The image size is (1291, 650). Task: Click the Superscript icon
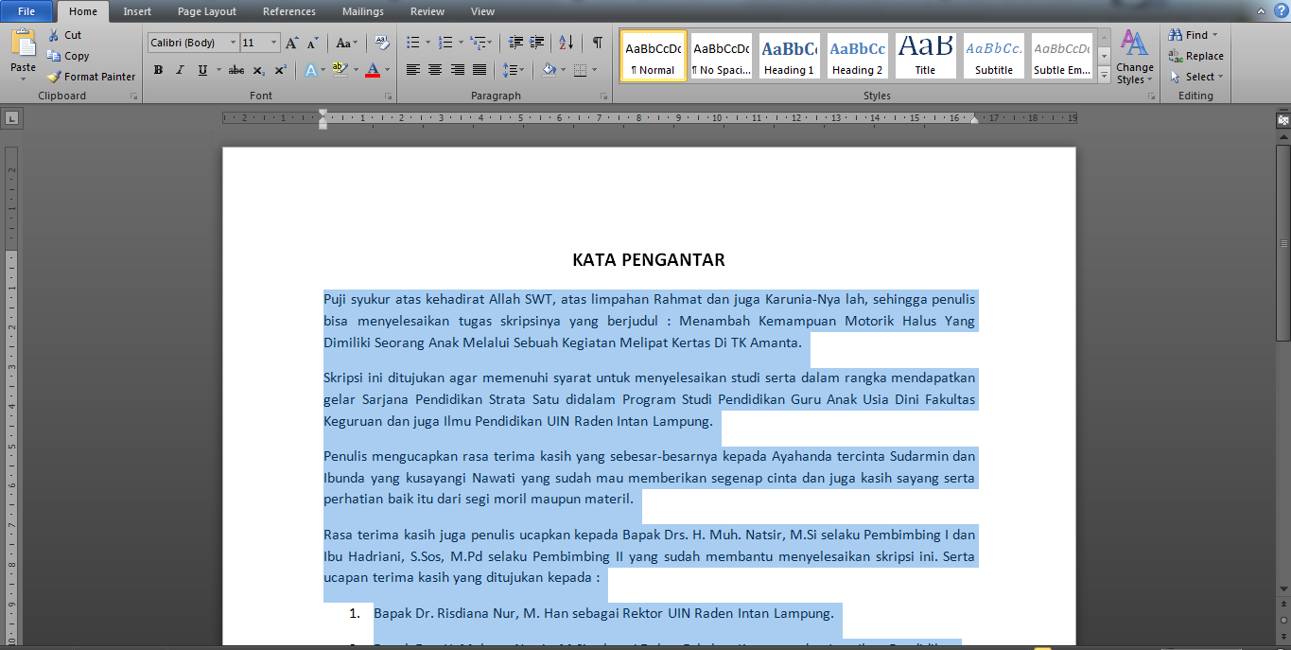[x=281, y=70]
